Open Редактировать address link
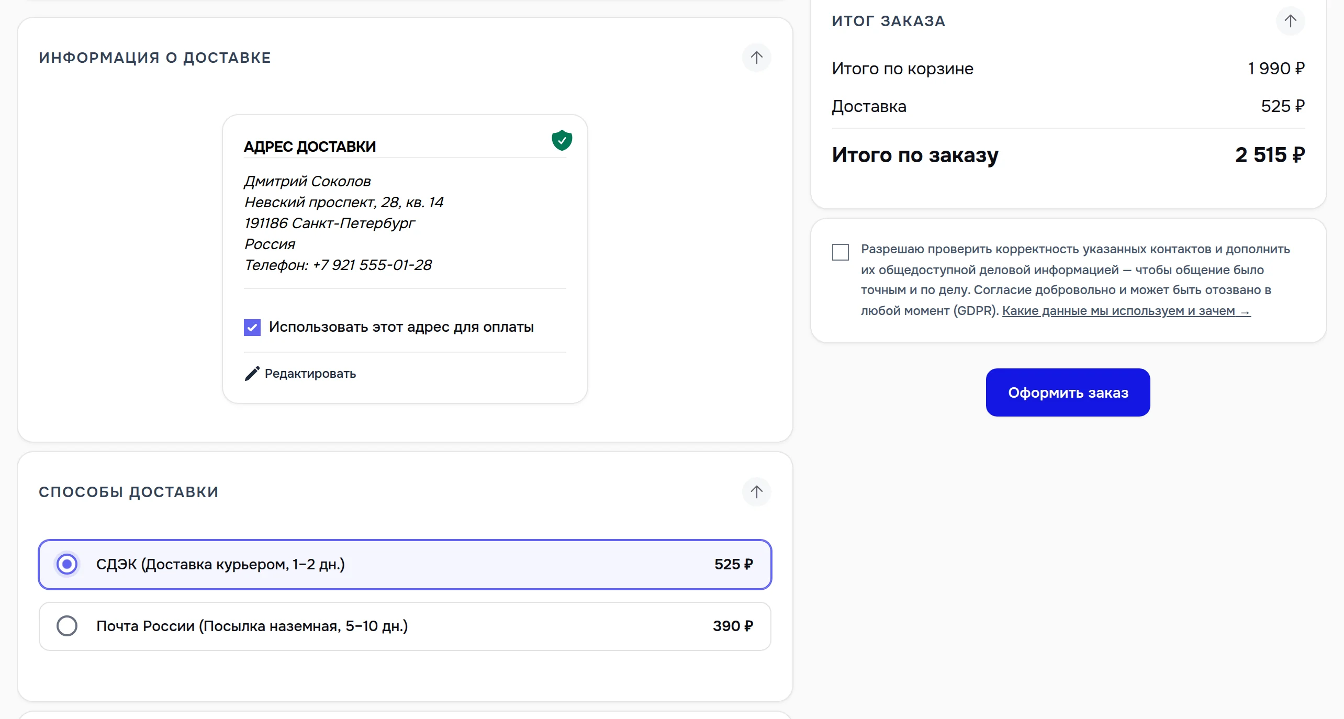The height and width of the screenshot is (719, 1344). pyautogui.click(x=310, y=374)
